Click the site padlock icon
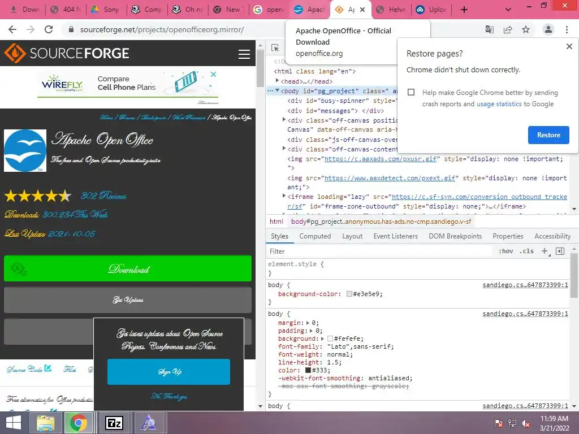The image size is (579, 434). (71, 29)
